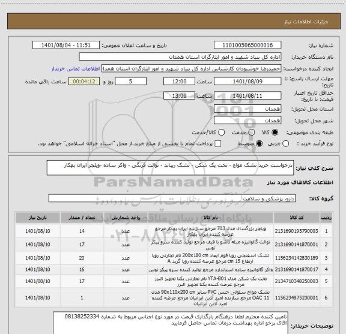Viewport: 346px width, 334px height.
Task: Click the response time field 12:00
Action: (179, 82)
